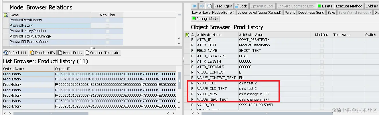The image size is (379, 115).
Task: Click the Switch column header
Action: coord(371,35)
